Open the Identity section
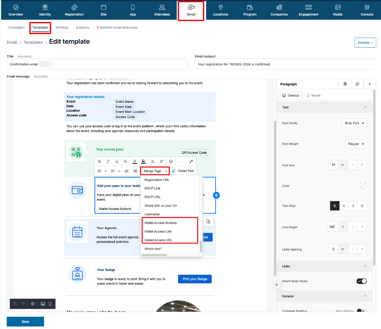The width and height of the screenshot is (381, 329). [45, 11]
